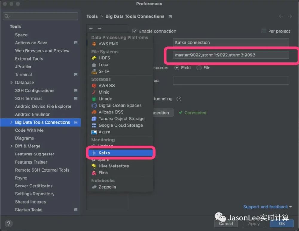
Task: Open the bottom-left help question mark button
Action: point(9,223)
